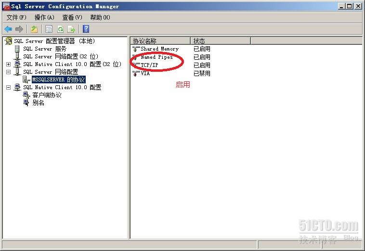The width and height of the screenshot is (365, 251).
Task: Click the MSSQLSERVER 的协议 node icon
Action: [x=26, y=79]
